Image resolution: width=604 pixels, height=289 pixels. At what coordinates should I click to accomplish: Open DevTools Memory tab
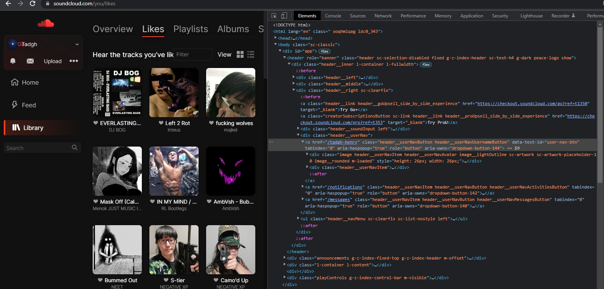443,16
